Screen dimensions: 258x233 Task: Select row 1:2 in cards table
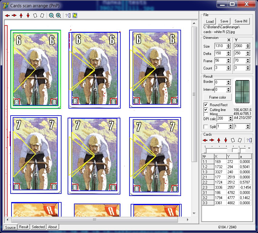click(x=227, y=167)
